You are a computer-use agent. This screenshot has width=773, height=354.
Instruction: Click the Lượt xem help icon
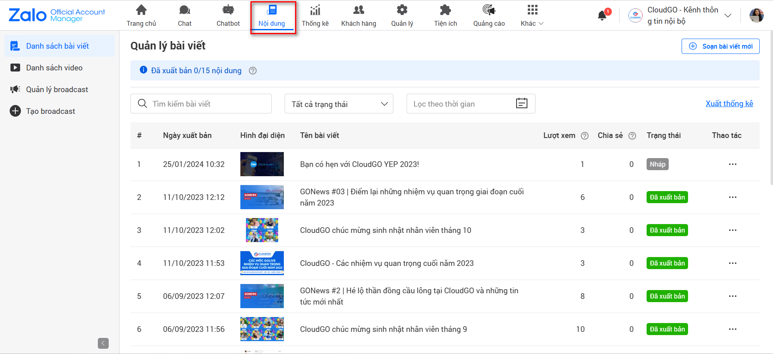585,136
